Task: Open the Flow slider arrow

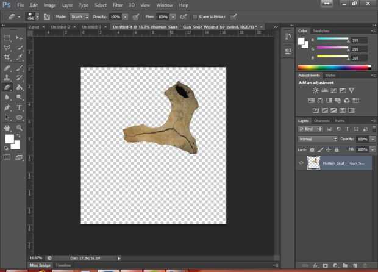Action: [173, 17]
